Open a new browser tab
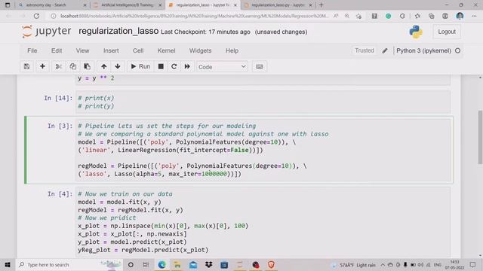 (321, 5)
